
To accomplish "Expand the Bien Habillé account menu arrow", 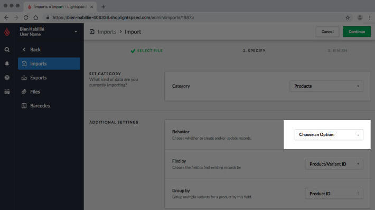I will [x=76, y=32].
